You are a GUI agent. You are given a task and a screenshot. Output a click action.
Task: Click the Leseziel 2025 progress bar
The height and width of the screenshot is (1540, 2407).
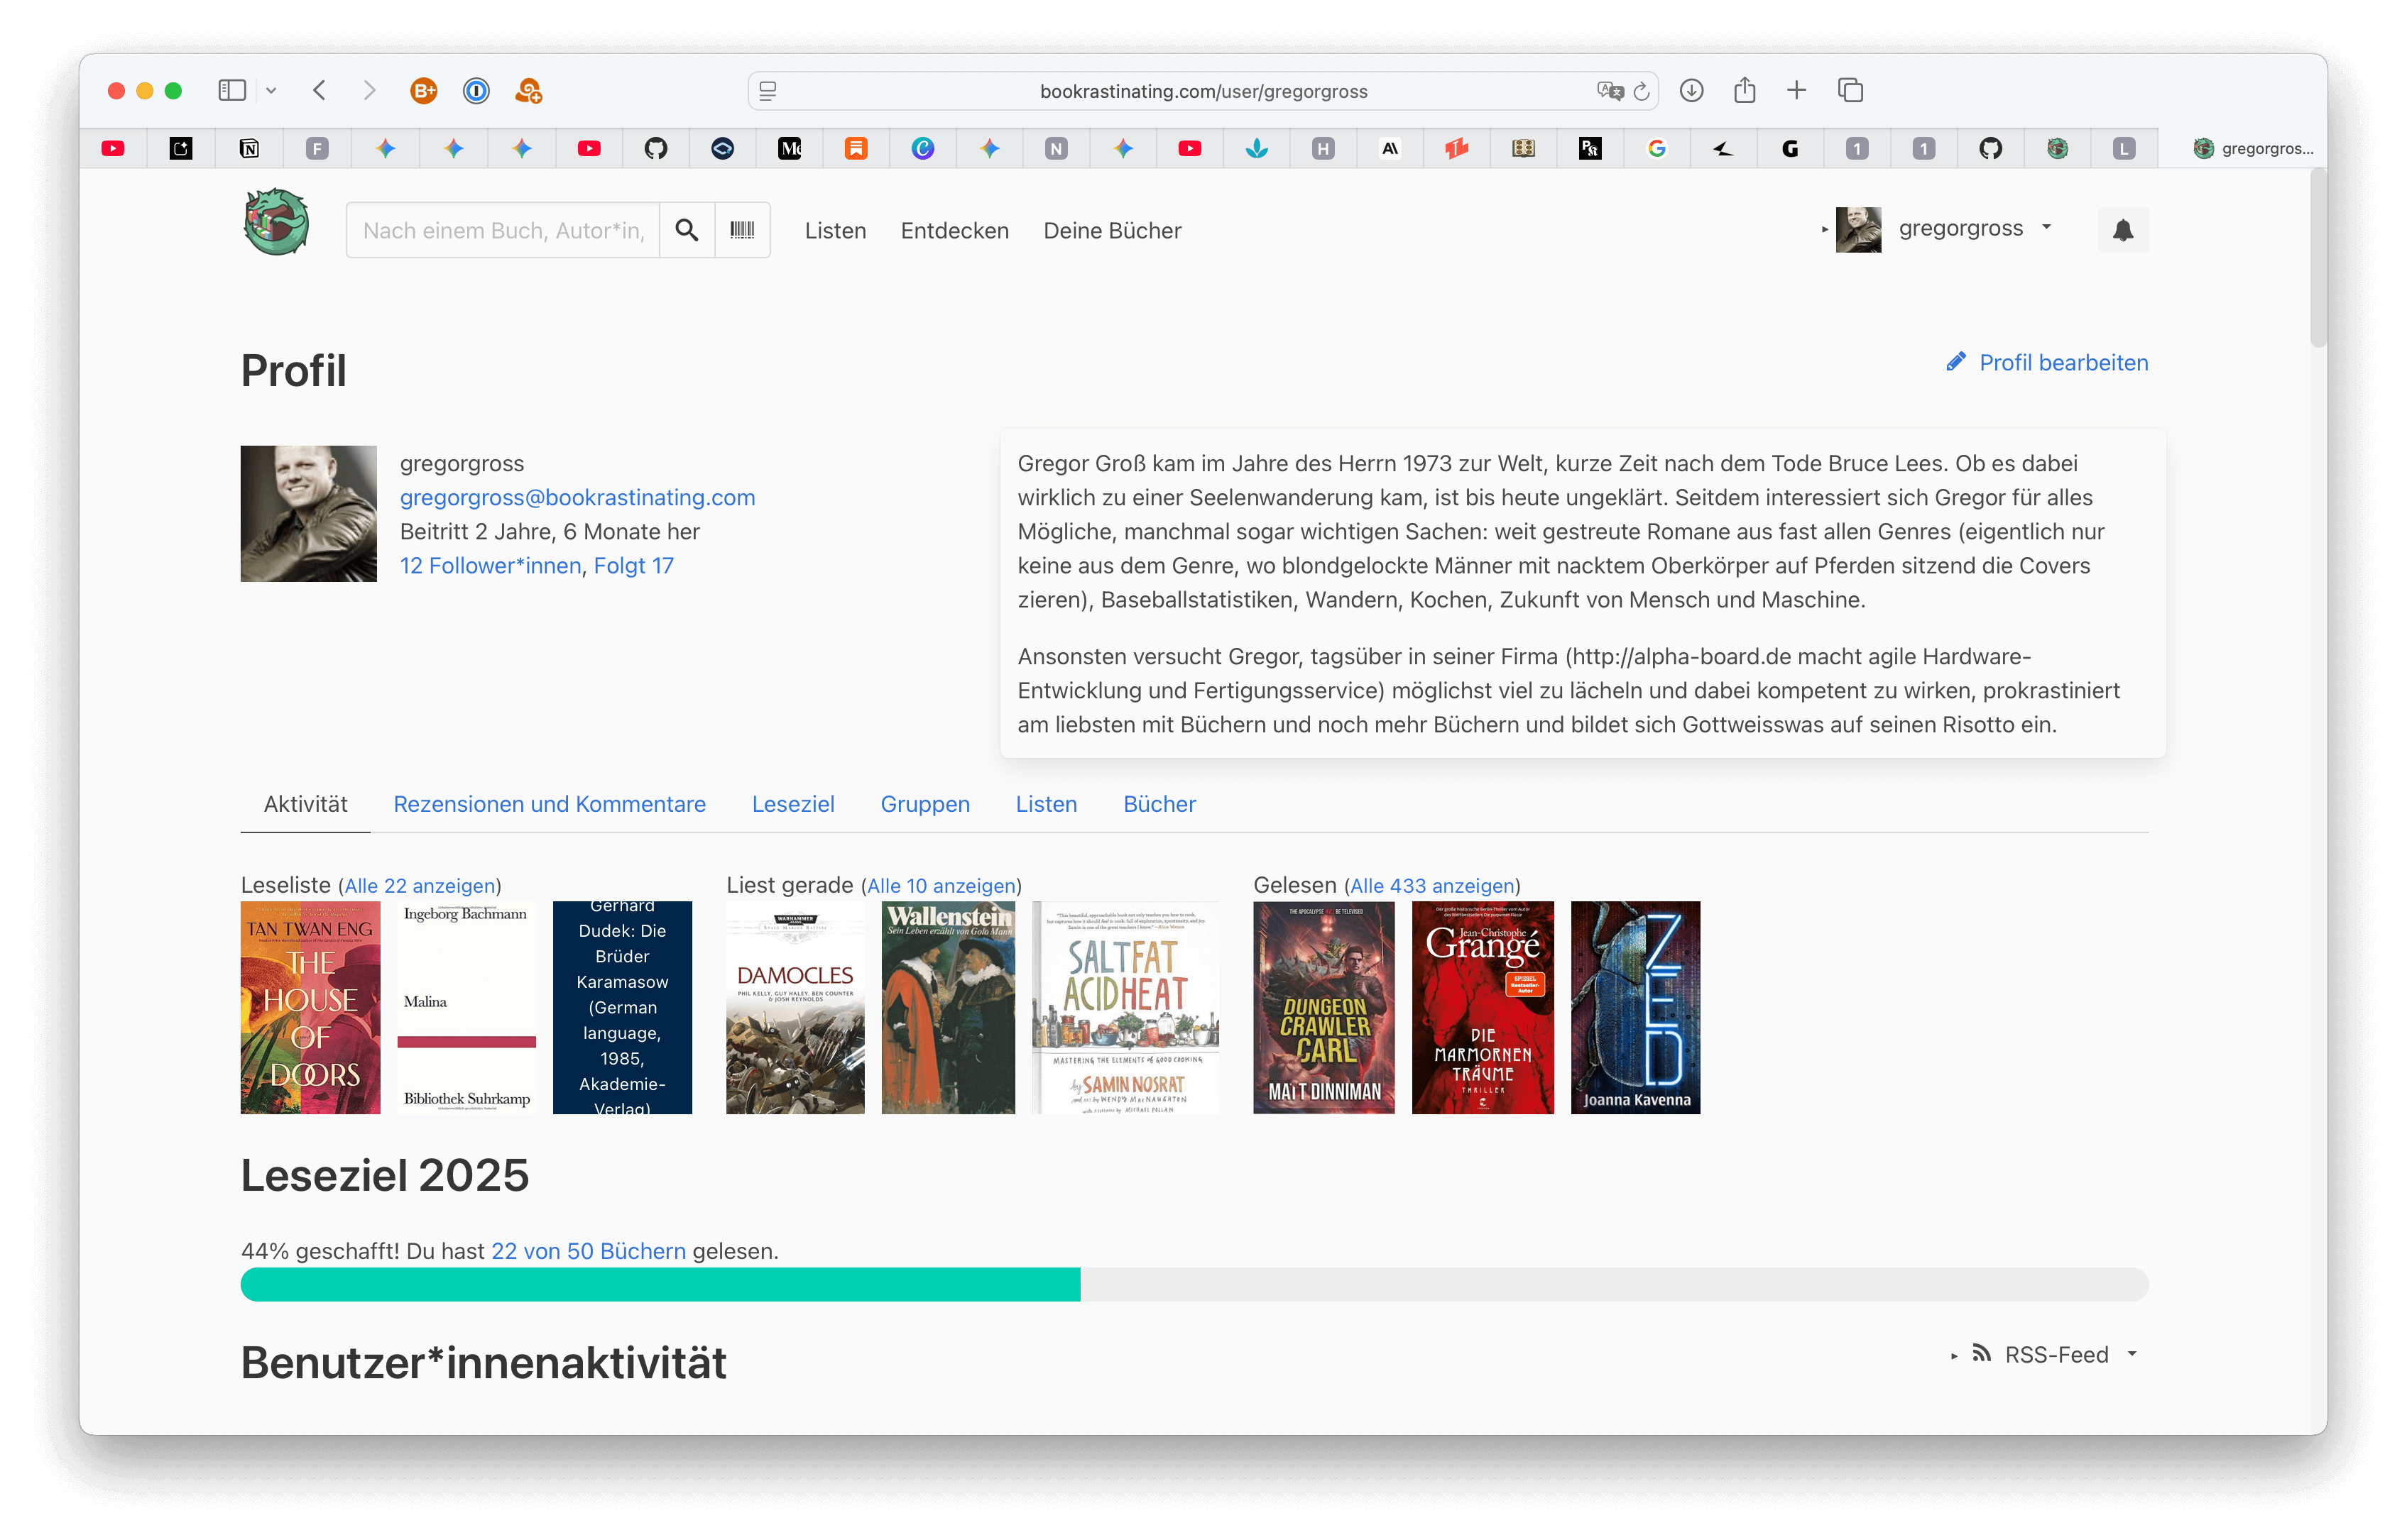pos(1194,1284)
